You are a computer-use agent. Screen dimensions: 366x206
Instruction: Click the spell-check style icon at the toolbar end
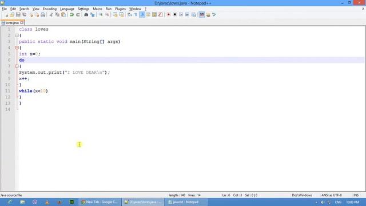pyautogui.click(x=214, y=15)
